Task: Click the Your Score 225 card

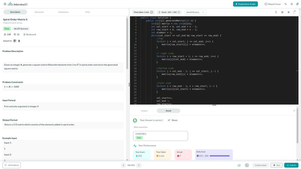Action: coord(142,154)
